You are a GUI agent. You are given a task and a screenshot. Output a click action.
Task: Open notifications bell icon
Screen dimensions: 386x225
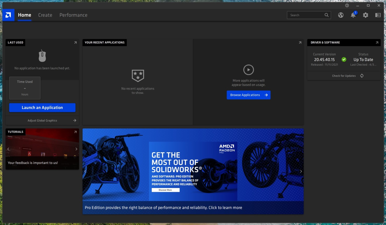[353, 15]
